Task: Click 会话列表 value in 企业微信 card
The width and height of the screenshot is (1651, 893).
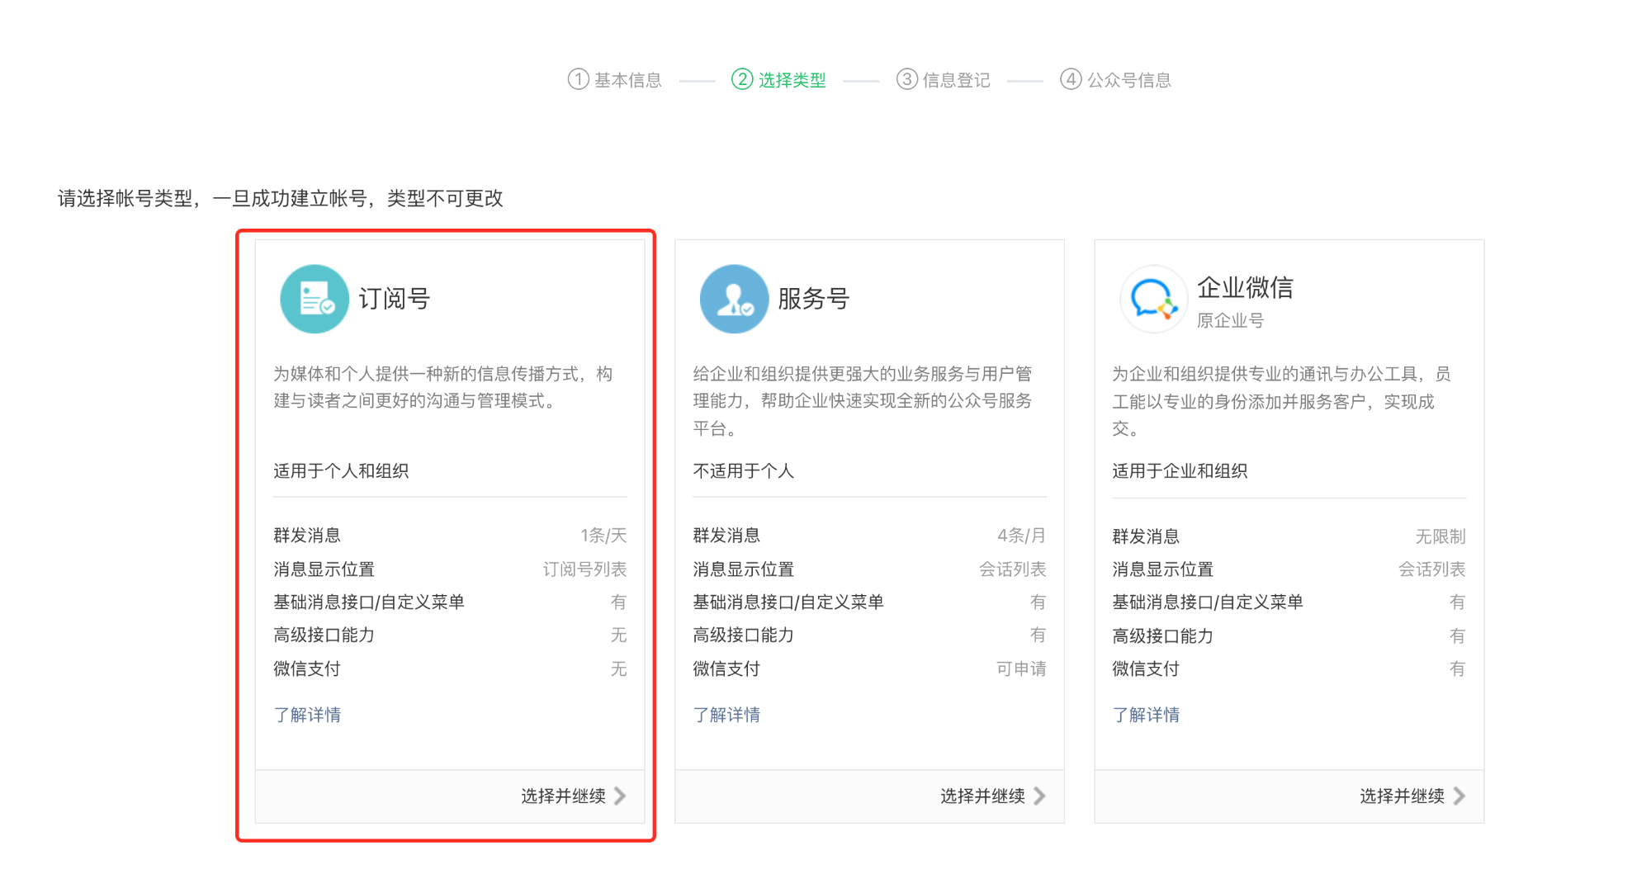Action: [x=1431, y=569]
